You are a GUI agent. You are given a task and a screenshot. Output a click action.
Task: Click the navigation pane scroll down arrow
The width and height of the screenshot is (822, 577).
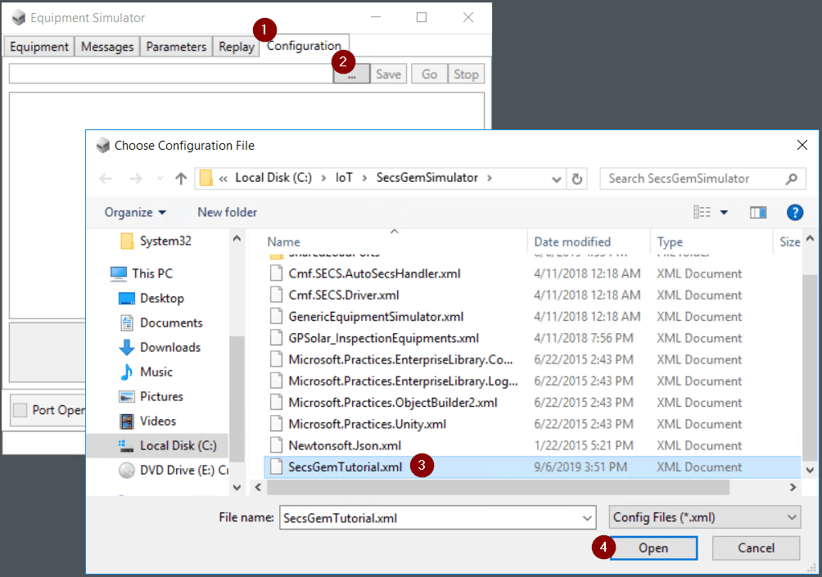237,488
